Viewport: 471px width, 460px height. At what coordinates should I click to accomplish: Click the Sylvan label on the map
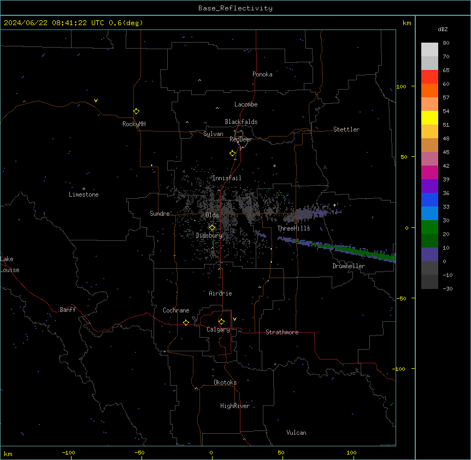213,134
